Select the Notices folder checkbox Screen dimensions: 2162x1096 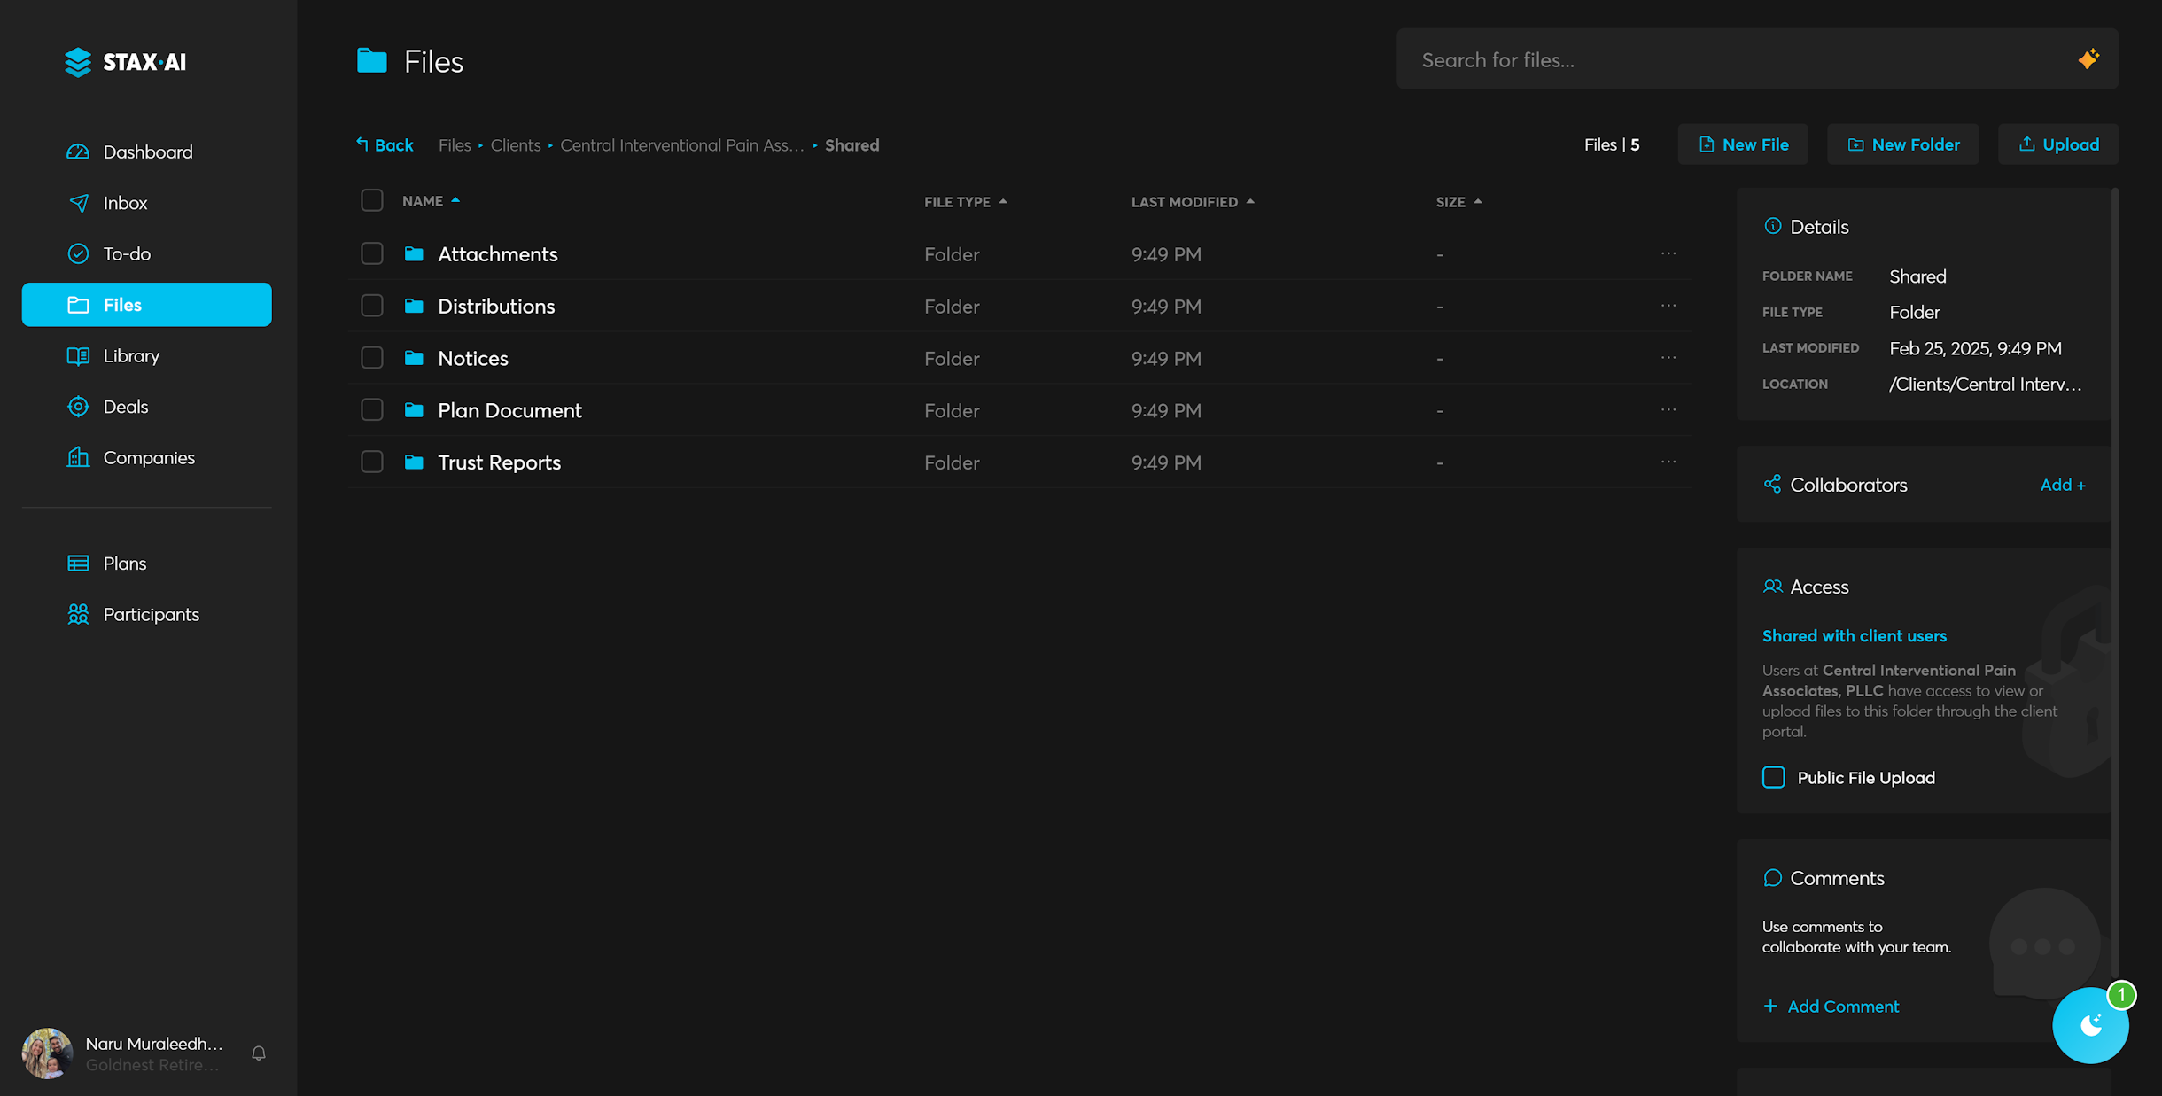coord(372,358)
